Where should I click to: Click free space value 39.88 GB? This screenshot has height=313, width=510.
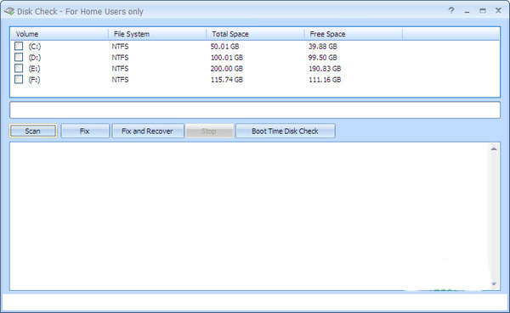point(323,47)
